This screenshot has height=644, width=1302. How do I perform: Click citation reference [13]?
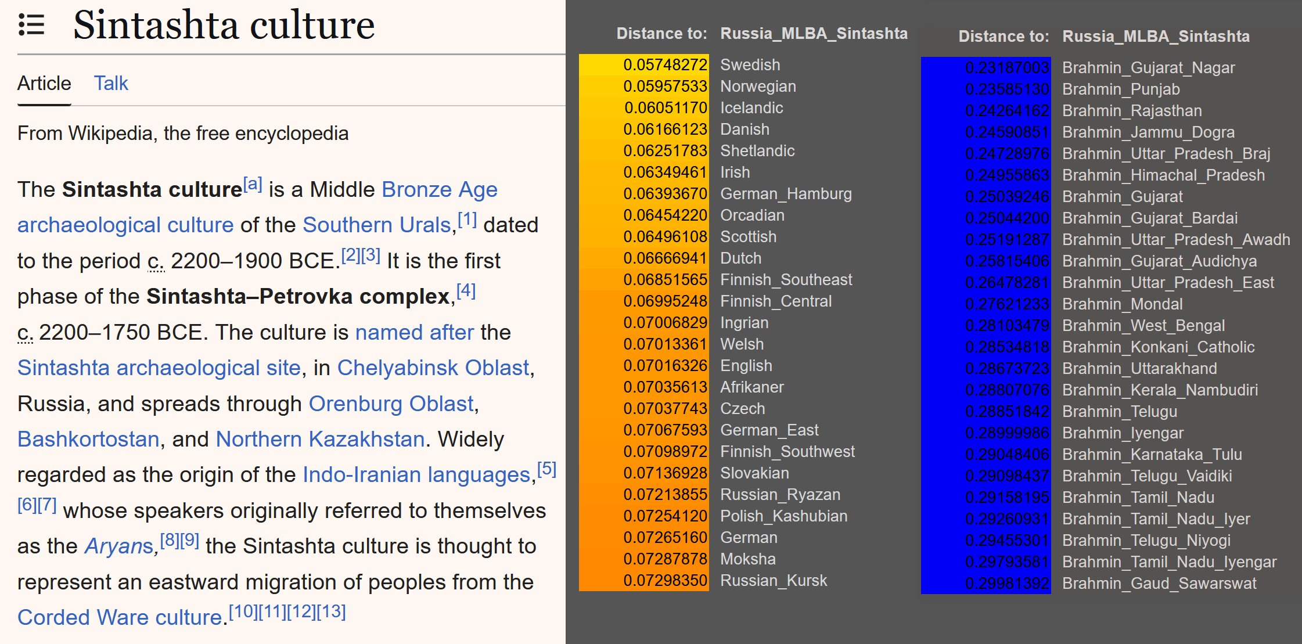pos(332,611)
